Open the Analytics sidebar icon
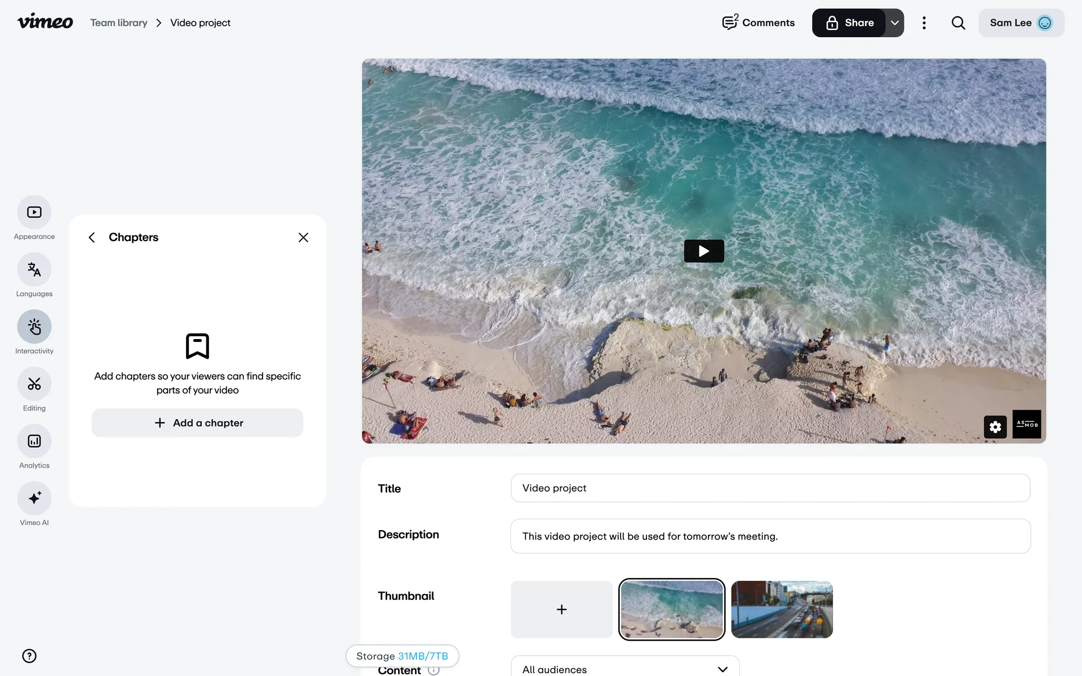1082x676 pixels. (x=34, y=441)
